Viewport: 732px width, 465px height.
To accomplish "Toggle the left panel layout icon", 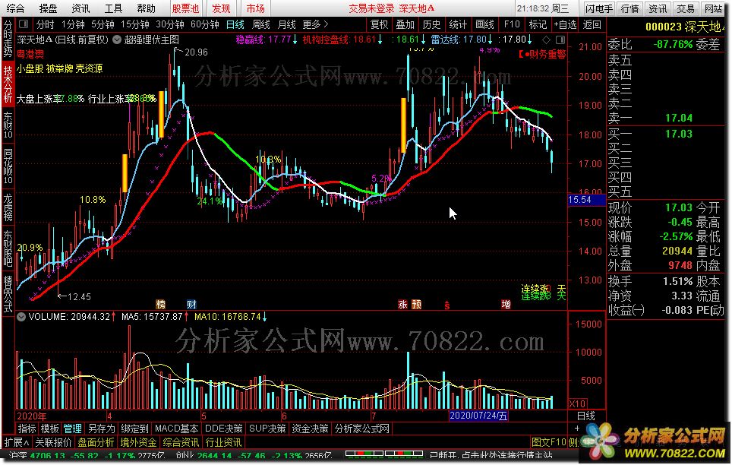I will point(24,24).
